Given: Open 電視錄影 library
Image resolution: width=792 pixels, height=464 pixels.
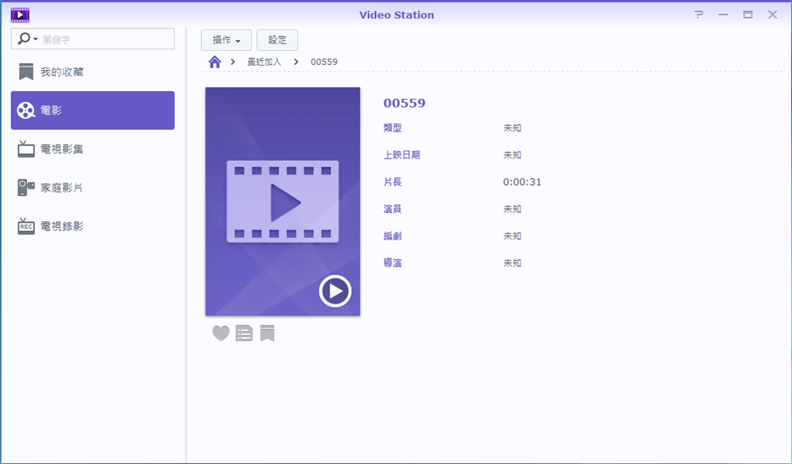Looking at the screenshot, I should pyautogui.click(x=93, y=226).
